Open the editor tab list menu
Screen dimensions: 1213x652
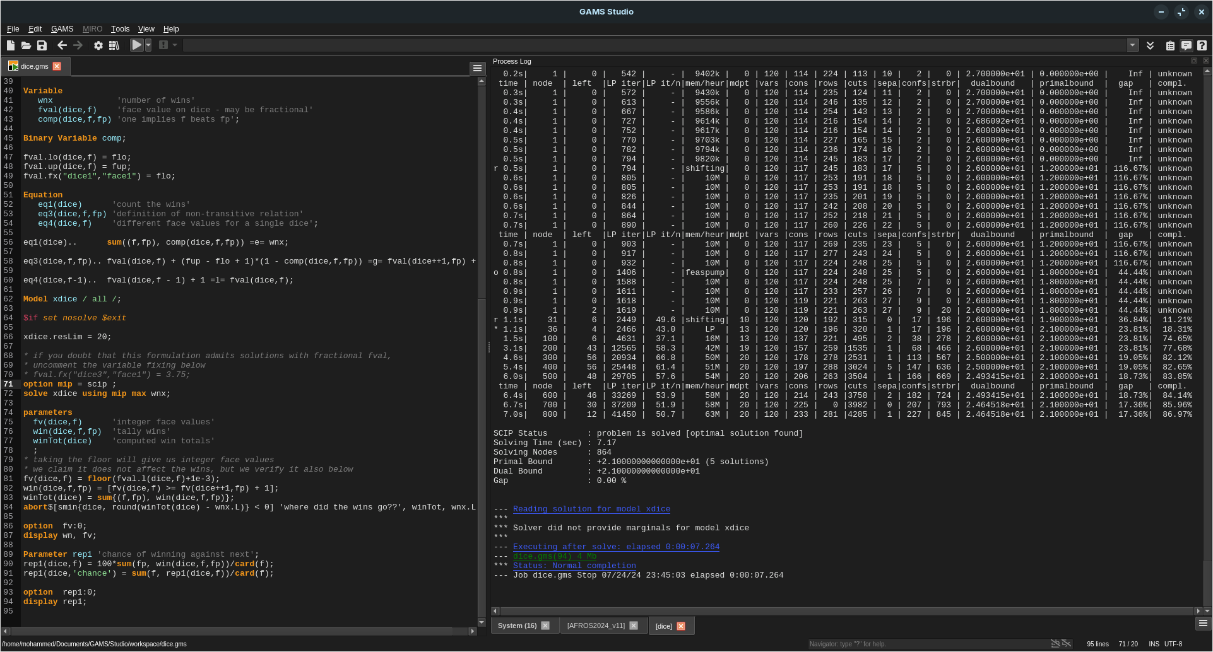pyautogui.click(x=477, y=68)
